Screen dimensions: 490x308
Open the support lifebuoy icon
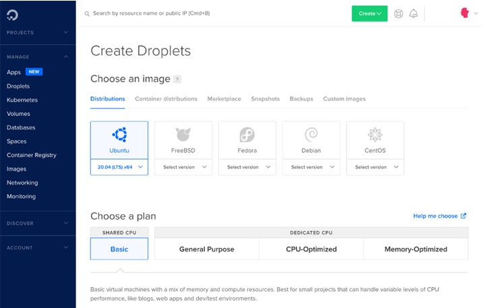click(398, 13)
